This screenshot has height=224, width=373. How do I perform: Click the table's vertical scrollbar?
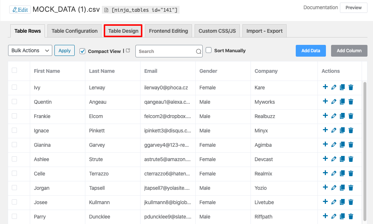coord(365,147)
